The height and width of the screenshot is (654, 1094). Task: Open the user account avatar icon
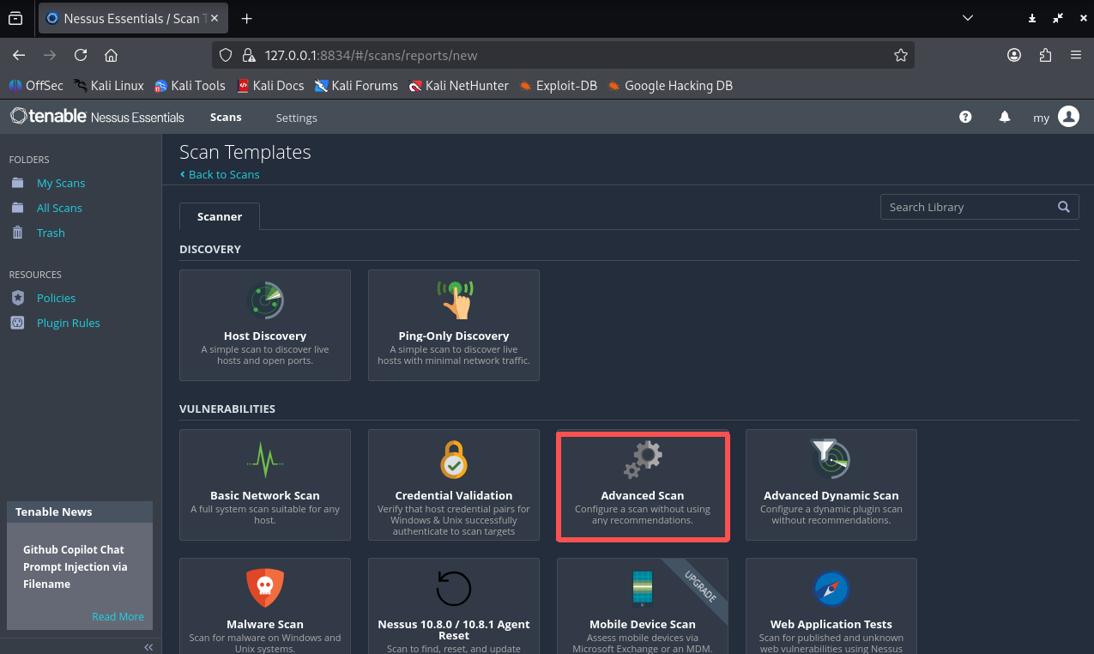1068,117
